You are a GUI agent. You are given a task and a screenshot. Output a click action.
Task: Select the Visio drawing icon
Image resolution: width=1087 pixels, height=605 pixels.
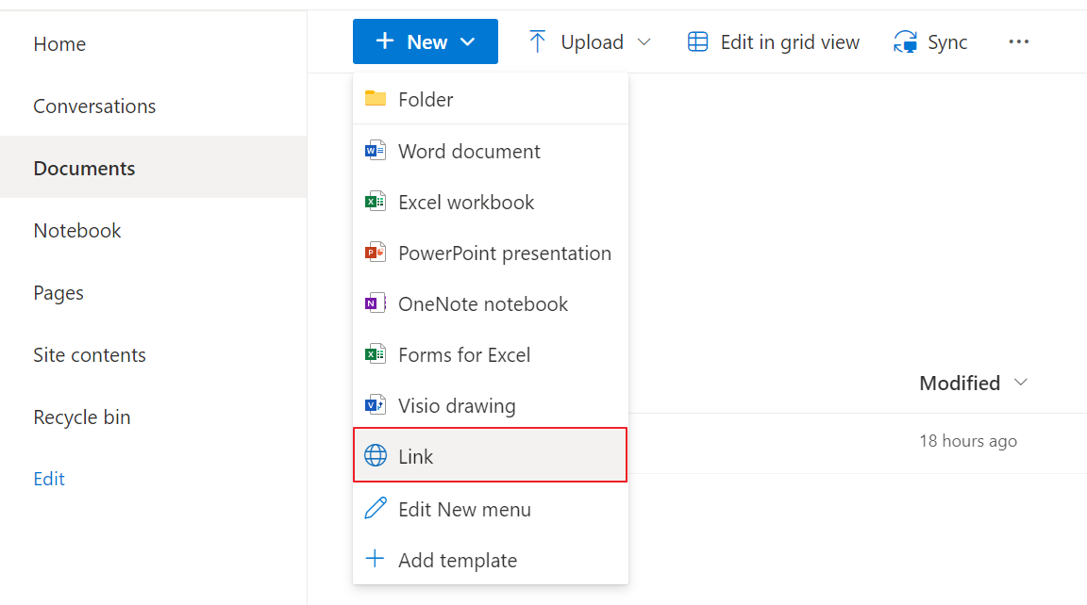pyautogui.click(x=376, y=405)
